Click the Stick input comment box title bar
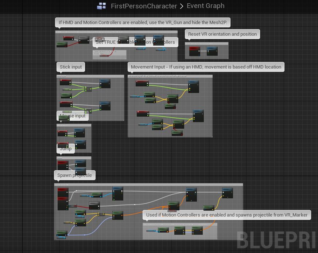This screenshot has width=318, height=253. pos(90,76)
